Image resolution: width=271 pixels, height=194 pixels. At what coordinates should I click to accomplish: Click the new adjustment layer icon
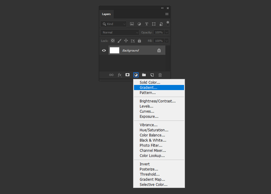pyautogui.click(x=136, y=75)
